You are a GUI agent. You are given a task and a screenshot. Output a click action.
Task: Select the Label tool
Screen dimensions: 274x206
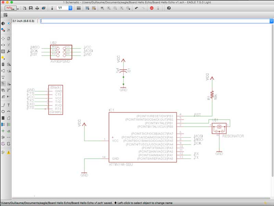(9, 131)
